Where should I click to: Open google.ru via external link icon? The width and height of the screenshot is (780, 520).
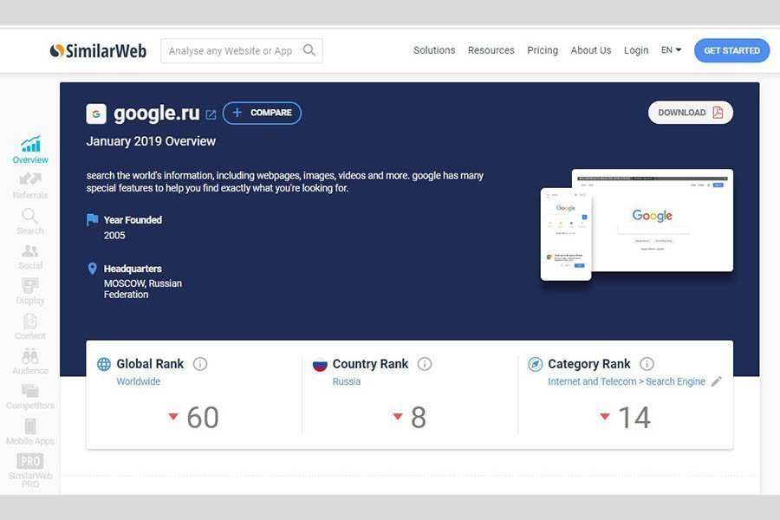[211, 114]
